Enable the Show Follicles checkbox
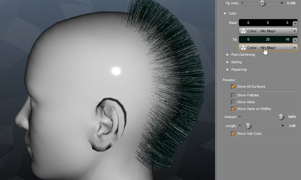The image size is (301, 180). tap(233, 95)
